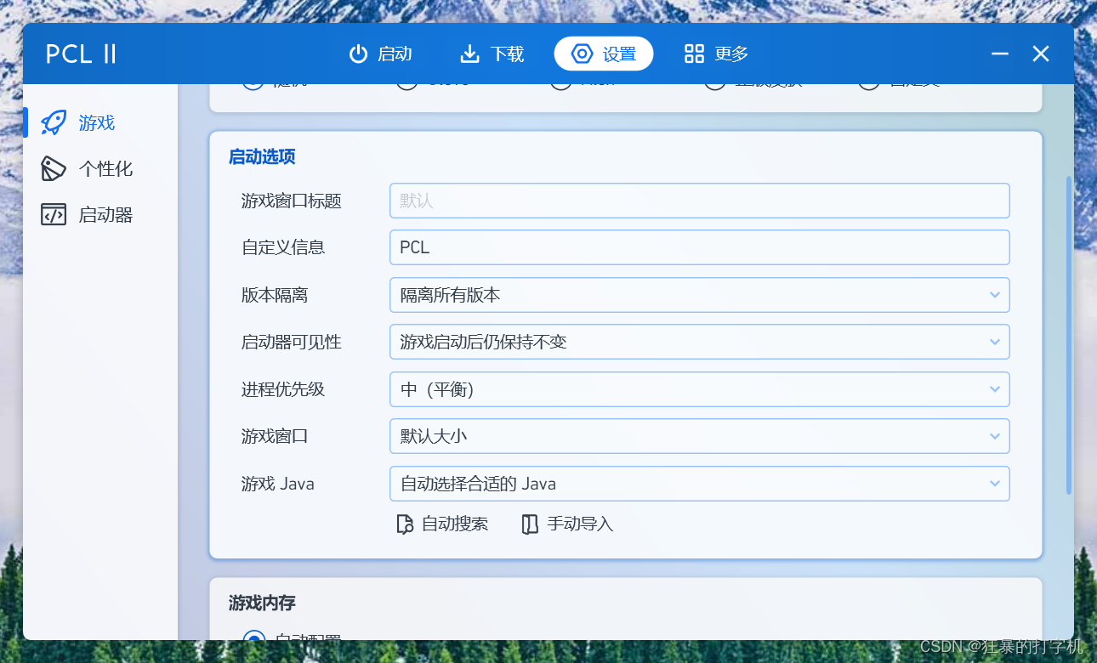This screenshot has height=663, width=1097.
Task: Expand the 版本隔离 dropdown
Action: 700,295
